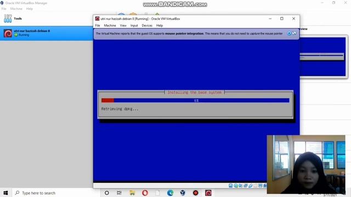
Task: Click the blank document taskbar icon
Action: coord(157,193)
